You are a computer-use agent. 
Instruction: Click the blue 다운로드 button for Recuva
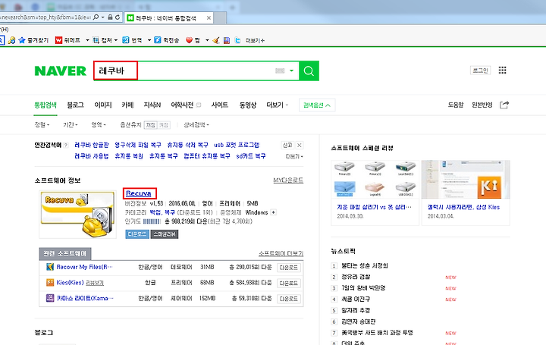click(x=137, y=234)
